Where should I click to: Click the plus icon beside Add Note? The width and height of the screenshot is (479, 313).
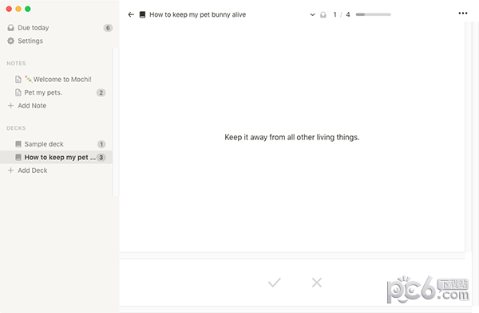10,105
